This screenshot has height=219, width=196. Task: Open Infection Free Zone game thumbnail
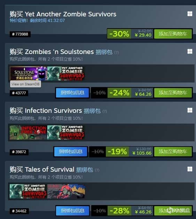(x=29, y=132)
